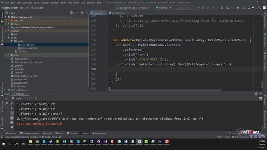Open the Dart Analysis tool window
Screen dimensions: 267x150
pos(99,133)
